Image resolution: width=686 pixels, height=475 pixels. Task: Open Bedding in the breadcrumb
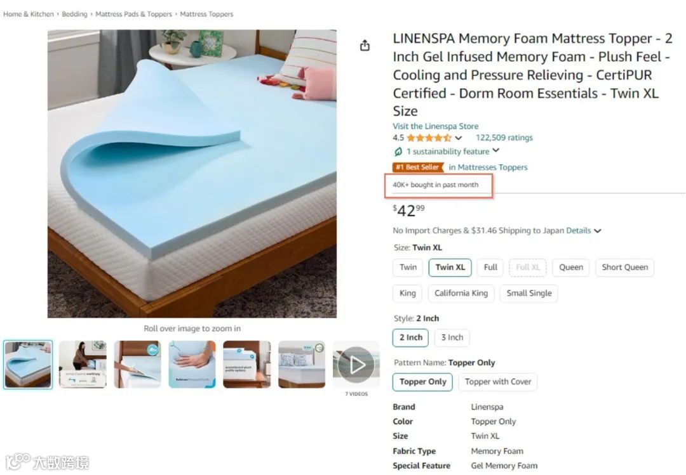point(74,14)
